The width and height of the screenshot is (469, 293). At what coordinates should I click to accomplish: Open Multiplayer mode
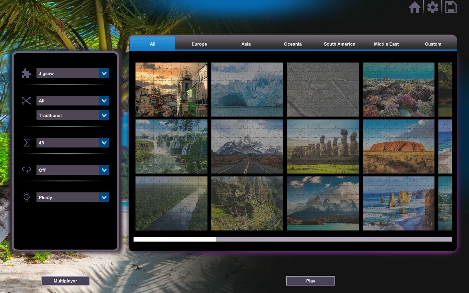point(65,281)
